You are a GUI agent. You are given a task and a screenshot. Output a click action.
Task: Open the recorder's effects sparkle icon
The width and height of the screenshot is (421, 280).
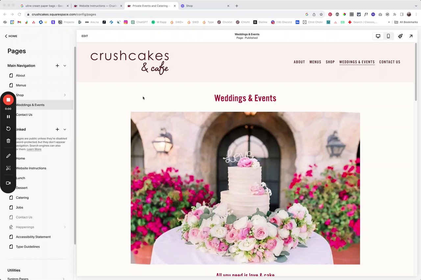[x=8, y=168]
